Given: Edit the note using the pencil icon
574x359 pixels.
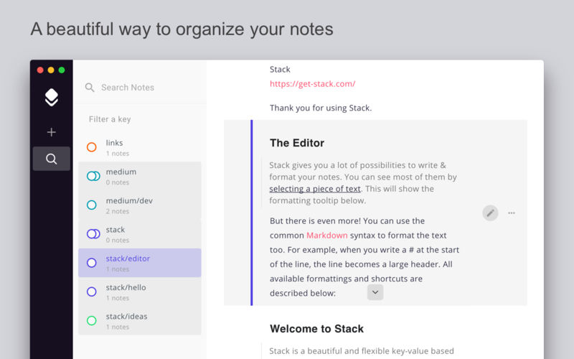Looking at the screenshot, I should tap(490, 213).
